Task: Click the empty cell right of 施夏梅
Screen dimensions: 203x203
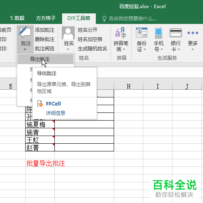Action: (84, 124)
